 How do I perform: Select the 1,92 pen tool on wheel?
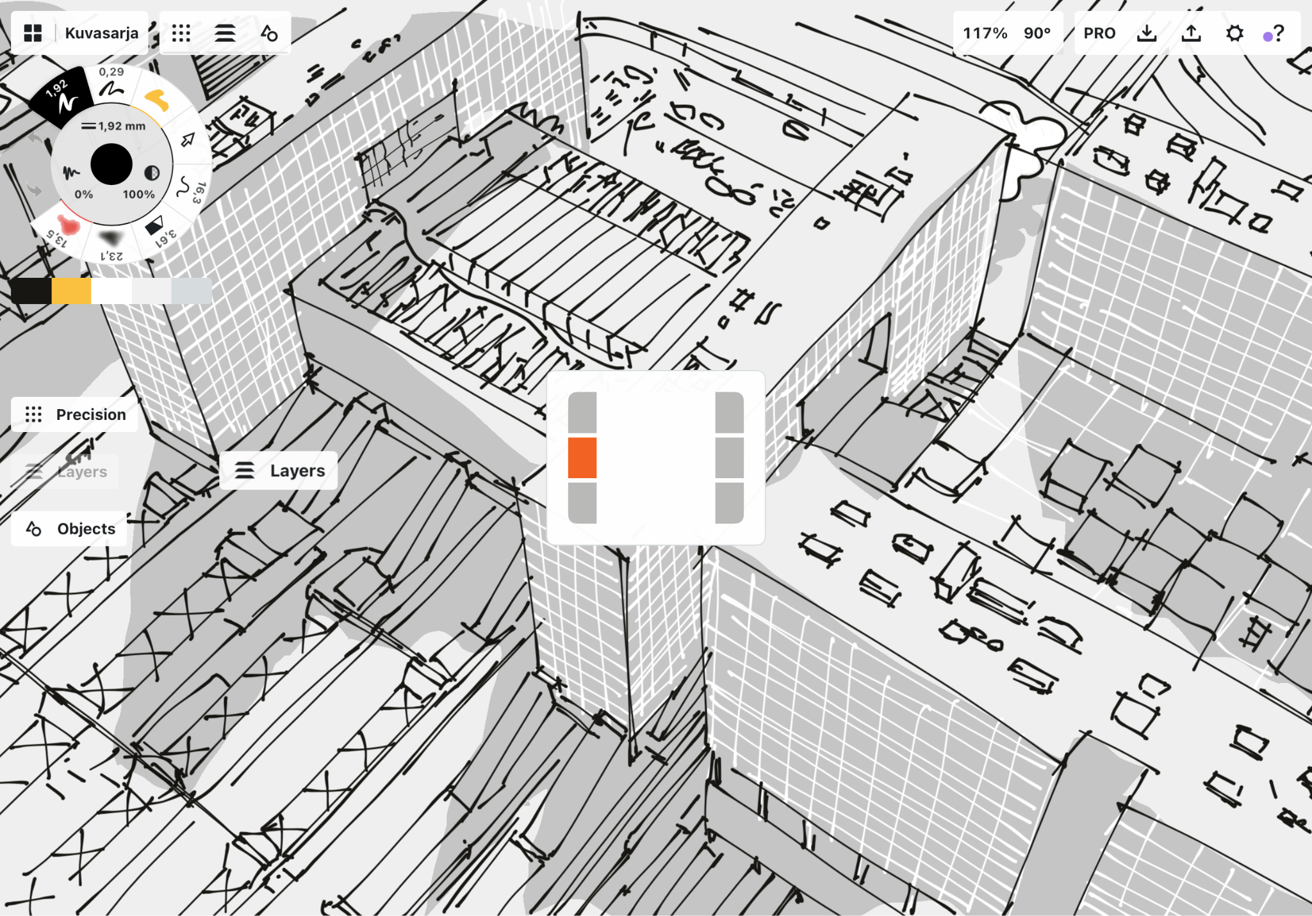coord(63,97)
